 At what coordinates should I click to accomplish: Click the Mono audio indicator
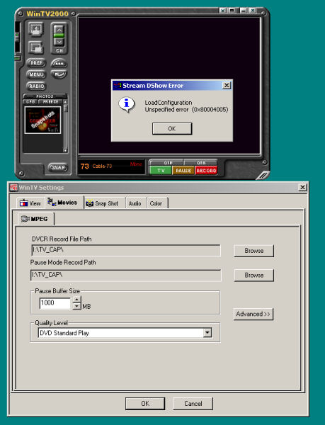[x=136, y=164]
